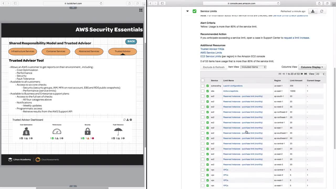The width and height of the screenshot is (336, 189).
Task: Click the Lucidchart horizontal scrollbar
Action: [x=72, y=188]
